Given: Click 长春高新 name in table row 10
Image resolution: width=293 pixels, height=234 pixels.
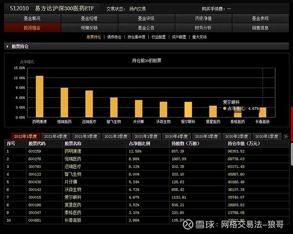Looking at the screenshot, I should (x=73, y=220).
